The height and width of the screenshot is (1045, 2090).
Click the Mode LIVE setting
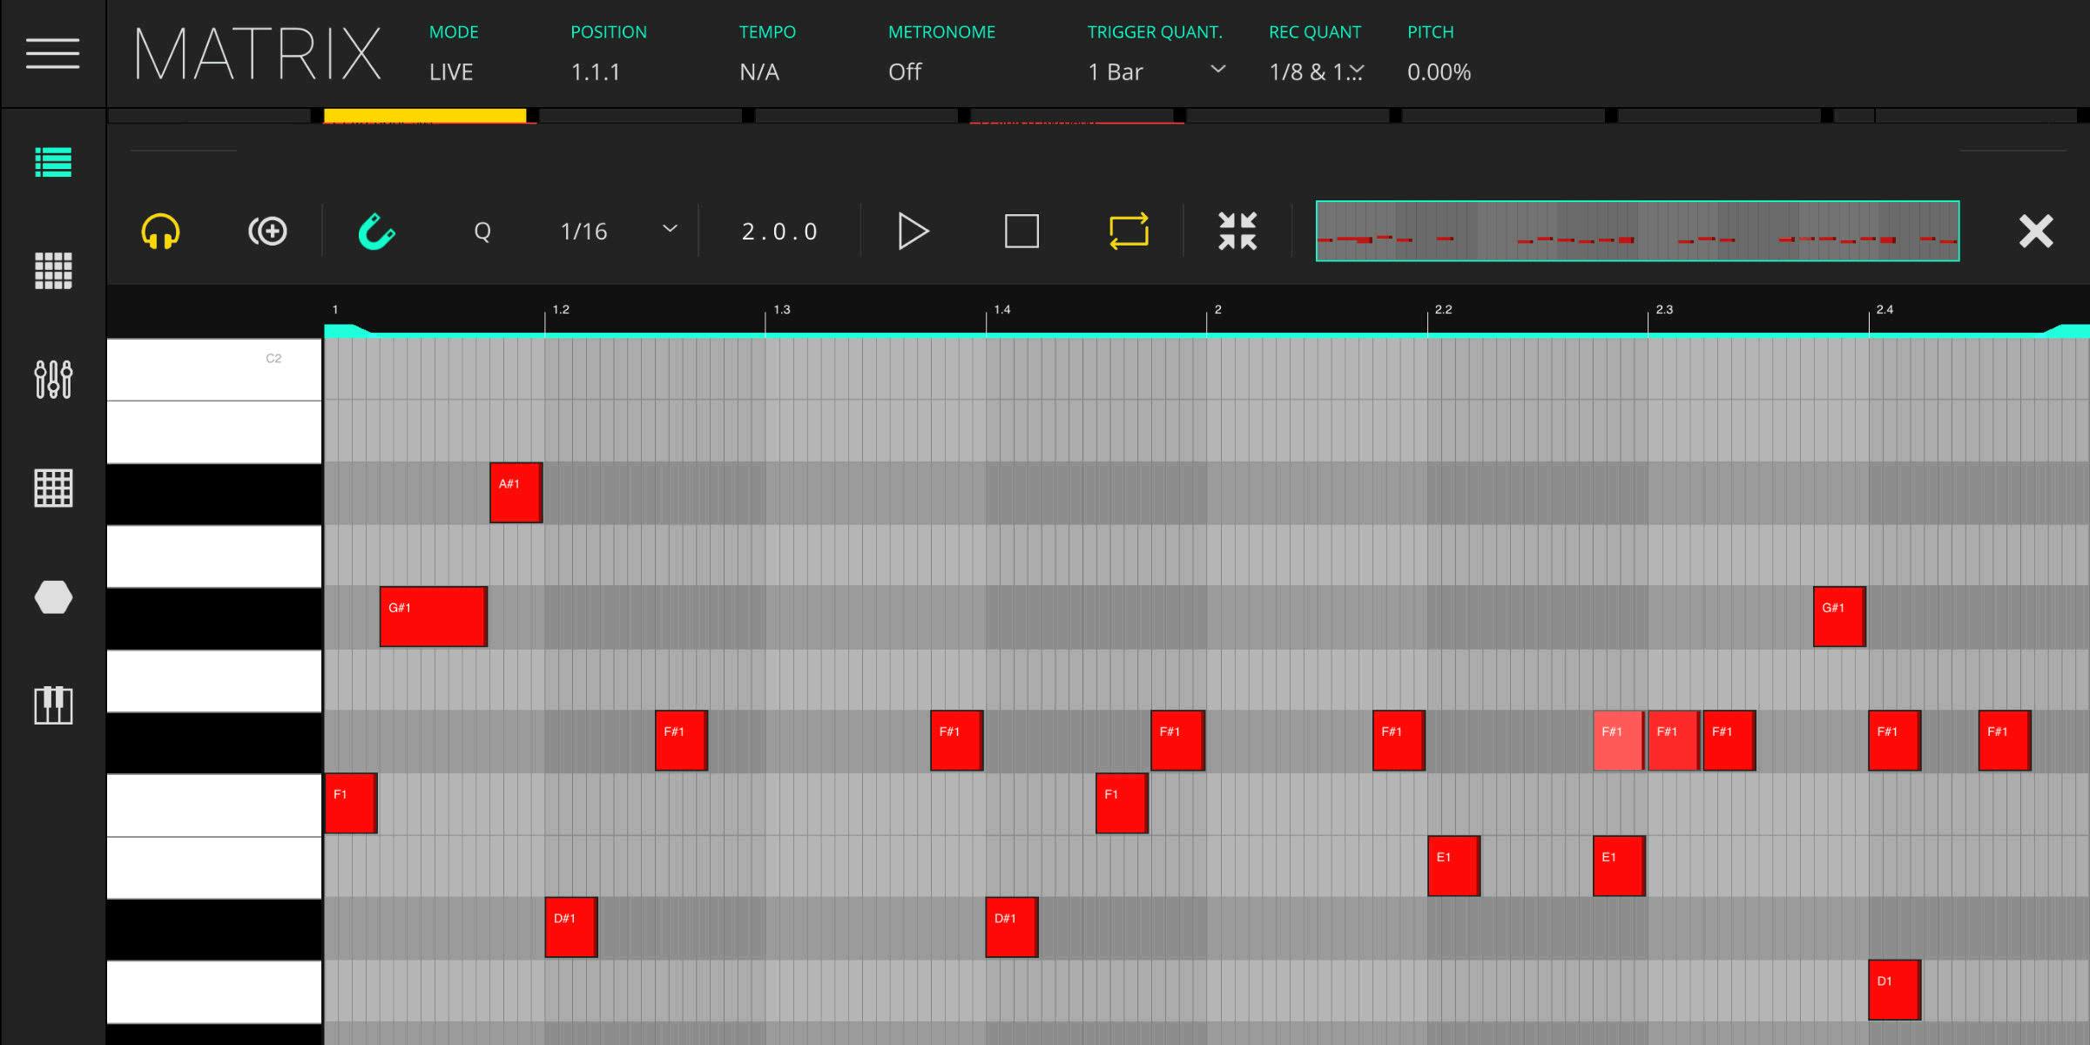coord(451,71)
